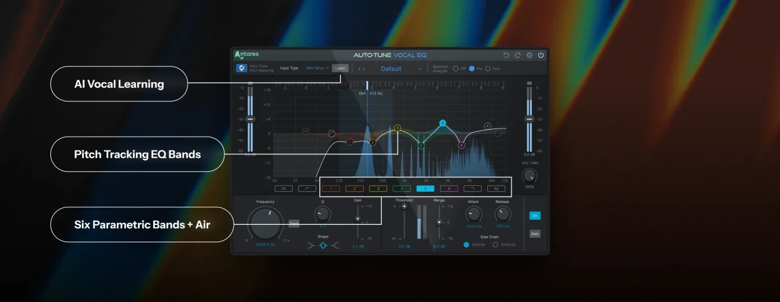Click the Learn button
This screenshot has width=780, height=302.
[340, 68]
